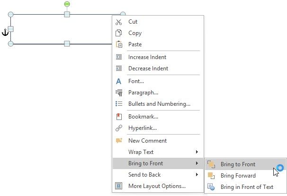This screenshot has width=287, height=196.
Task: Click the green rotation handle above shape
Action: pyautogui.click(x=67, y=4)
